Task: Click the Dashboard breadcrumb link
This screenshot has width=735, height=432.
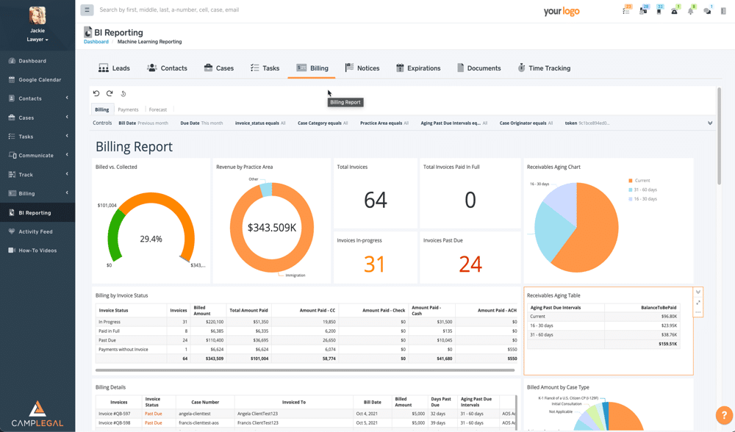Action: pyautogui.click(x=96, y=42)
